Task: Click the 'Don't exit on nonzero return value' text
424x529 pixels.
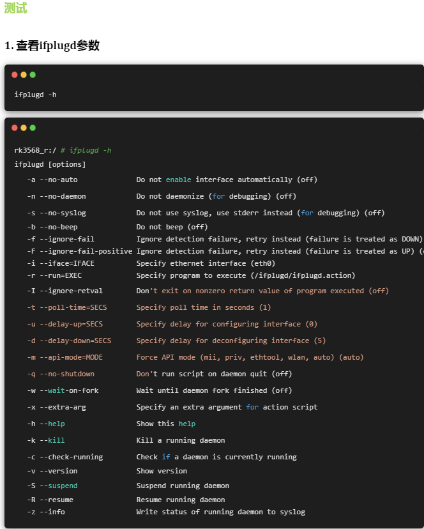Action: 262,291
